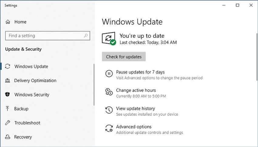Maximize the Settings window

tap(237, 5)
